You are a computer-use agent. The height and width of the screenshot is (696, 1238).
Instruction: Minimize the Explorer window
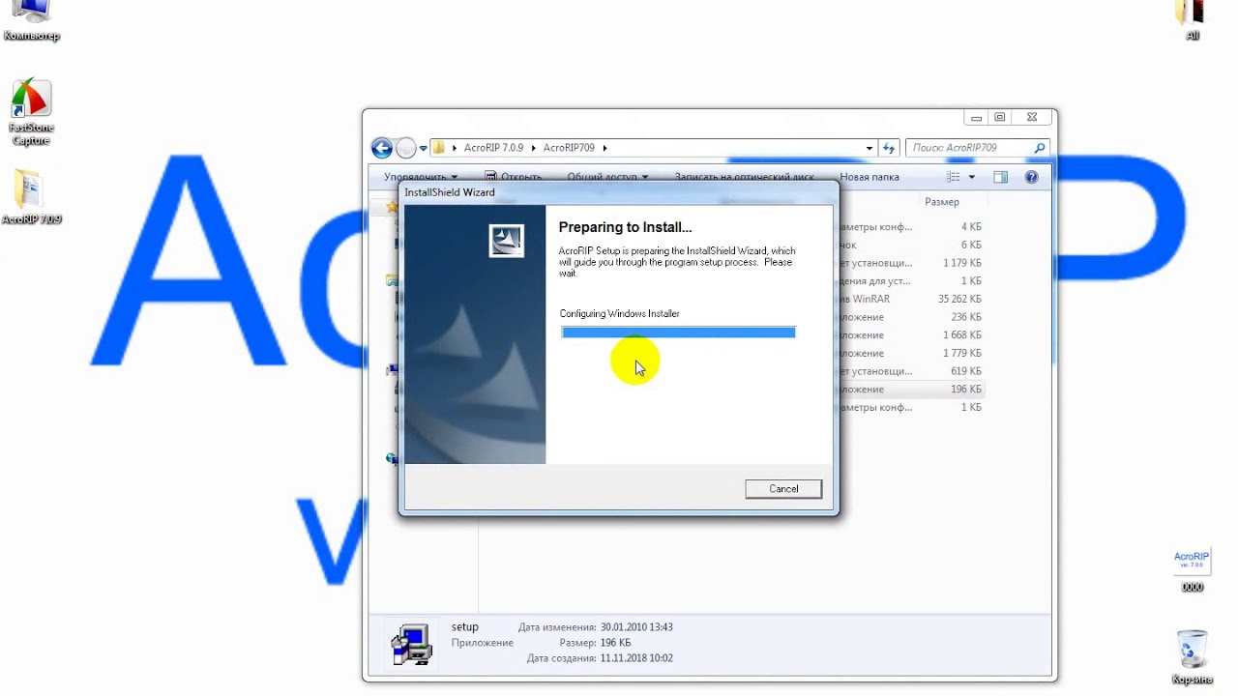(x=976, y=118)
